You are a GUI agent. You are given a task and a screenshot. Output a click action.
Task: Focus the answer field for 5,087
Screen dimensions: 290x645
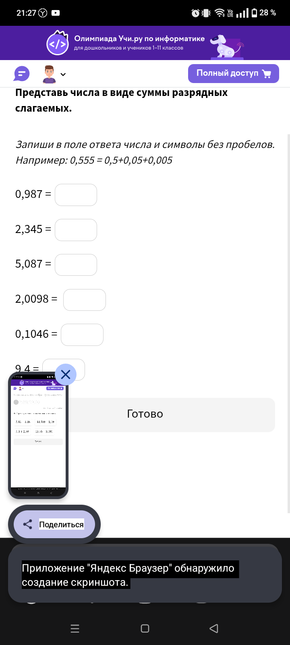[x=76, y=265]
